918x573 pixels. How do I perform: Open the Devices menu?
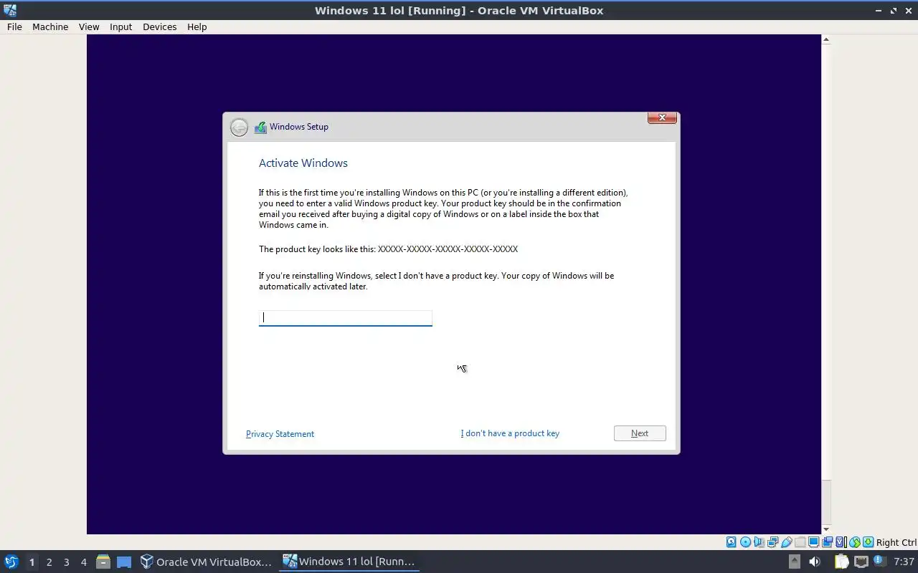tap(159, 27)
